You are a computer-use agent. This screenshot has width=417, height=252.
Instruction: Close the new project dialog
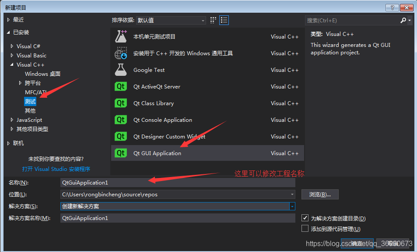tap(406, 7)
